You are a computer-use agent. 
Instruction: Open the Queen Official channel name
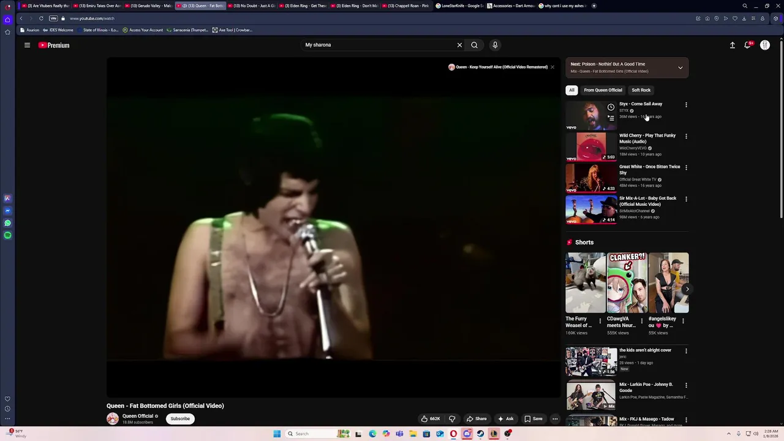point(138,416)
